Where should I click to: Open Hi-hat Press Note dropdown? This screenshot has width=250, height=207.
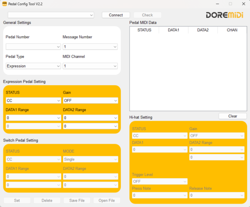click(160, 195)
